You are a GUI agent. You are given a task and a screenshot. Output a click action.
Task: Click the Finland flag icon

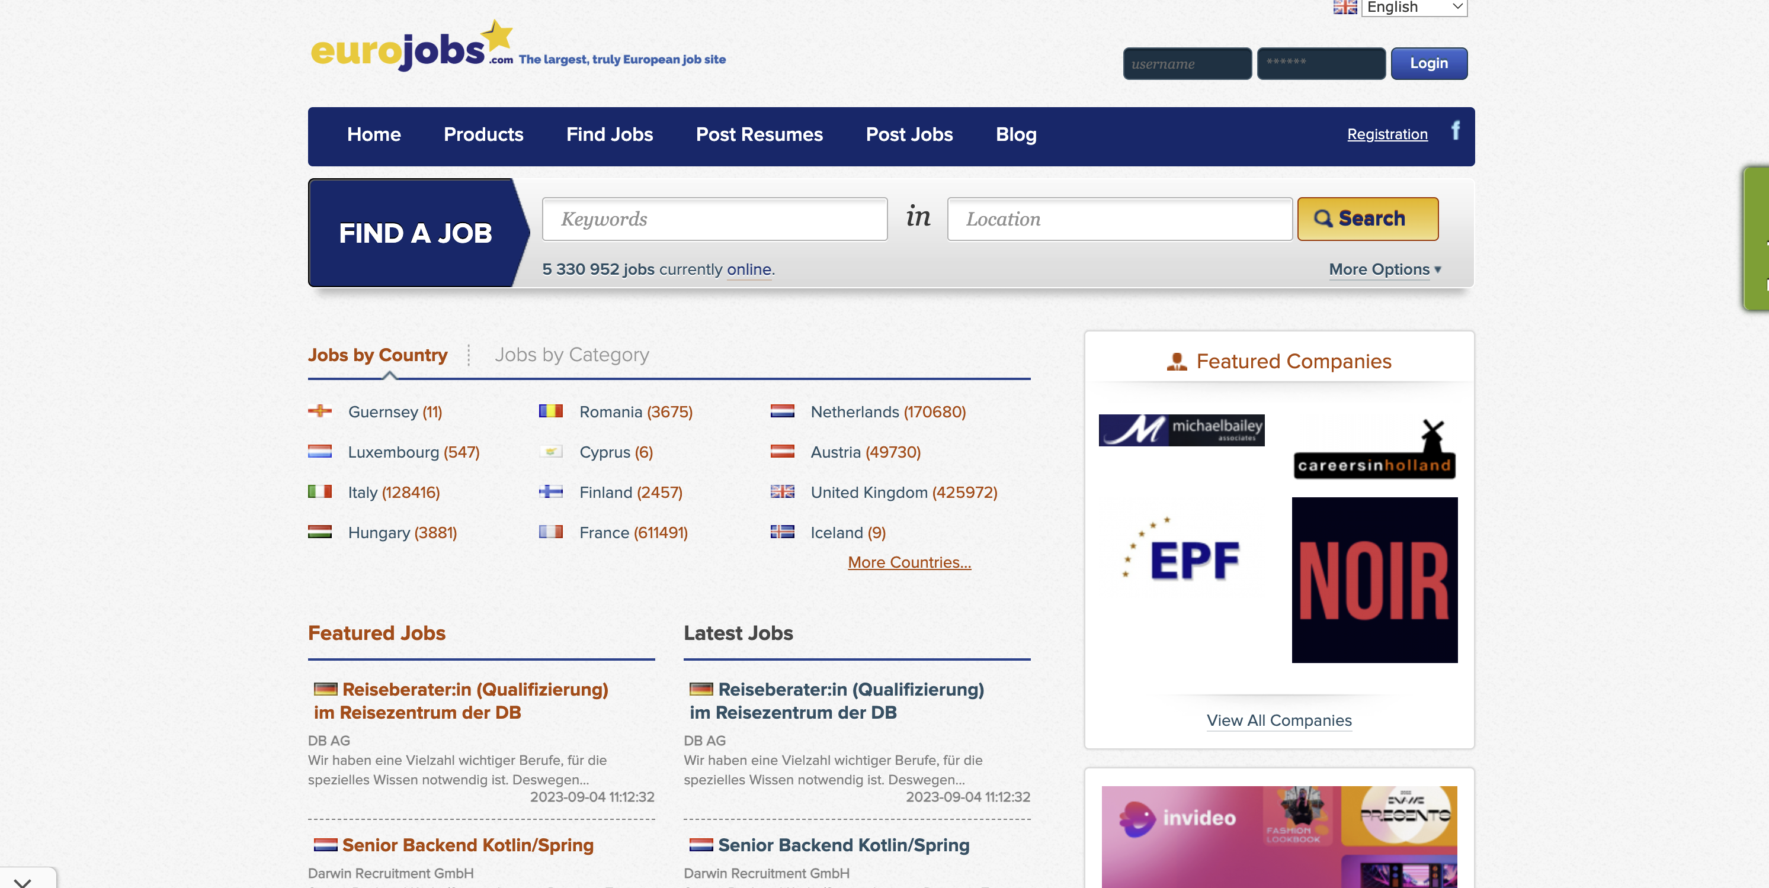tap(551, 491)
